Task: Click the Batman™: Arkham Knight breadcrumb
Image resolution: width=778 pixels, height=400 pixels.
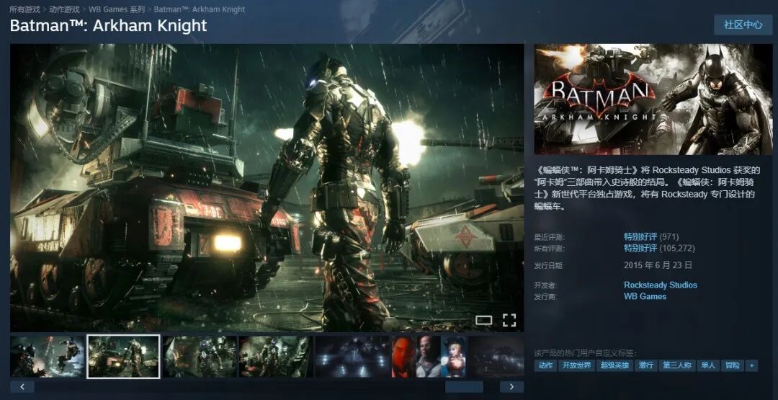Action: [x=199, y=9]
